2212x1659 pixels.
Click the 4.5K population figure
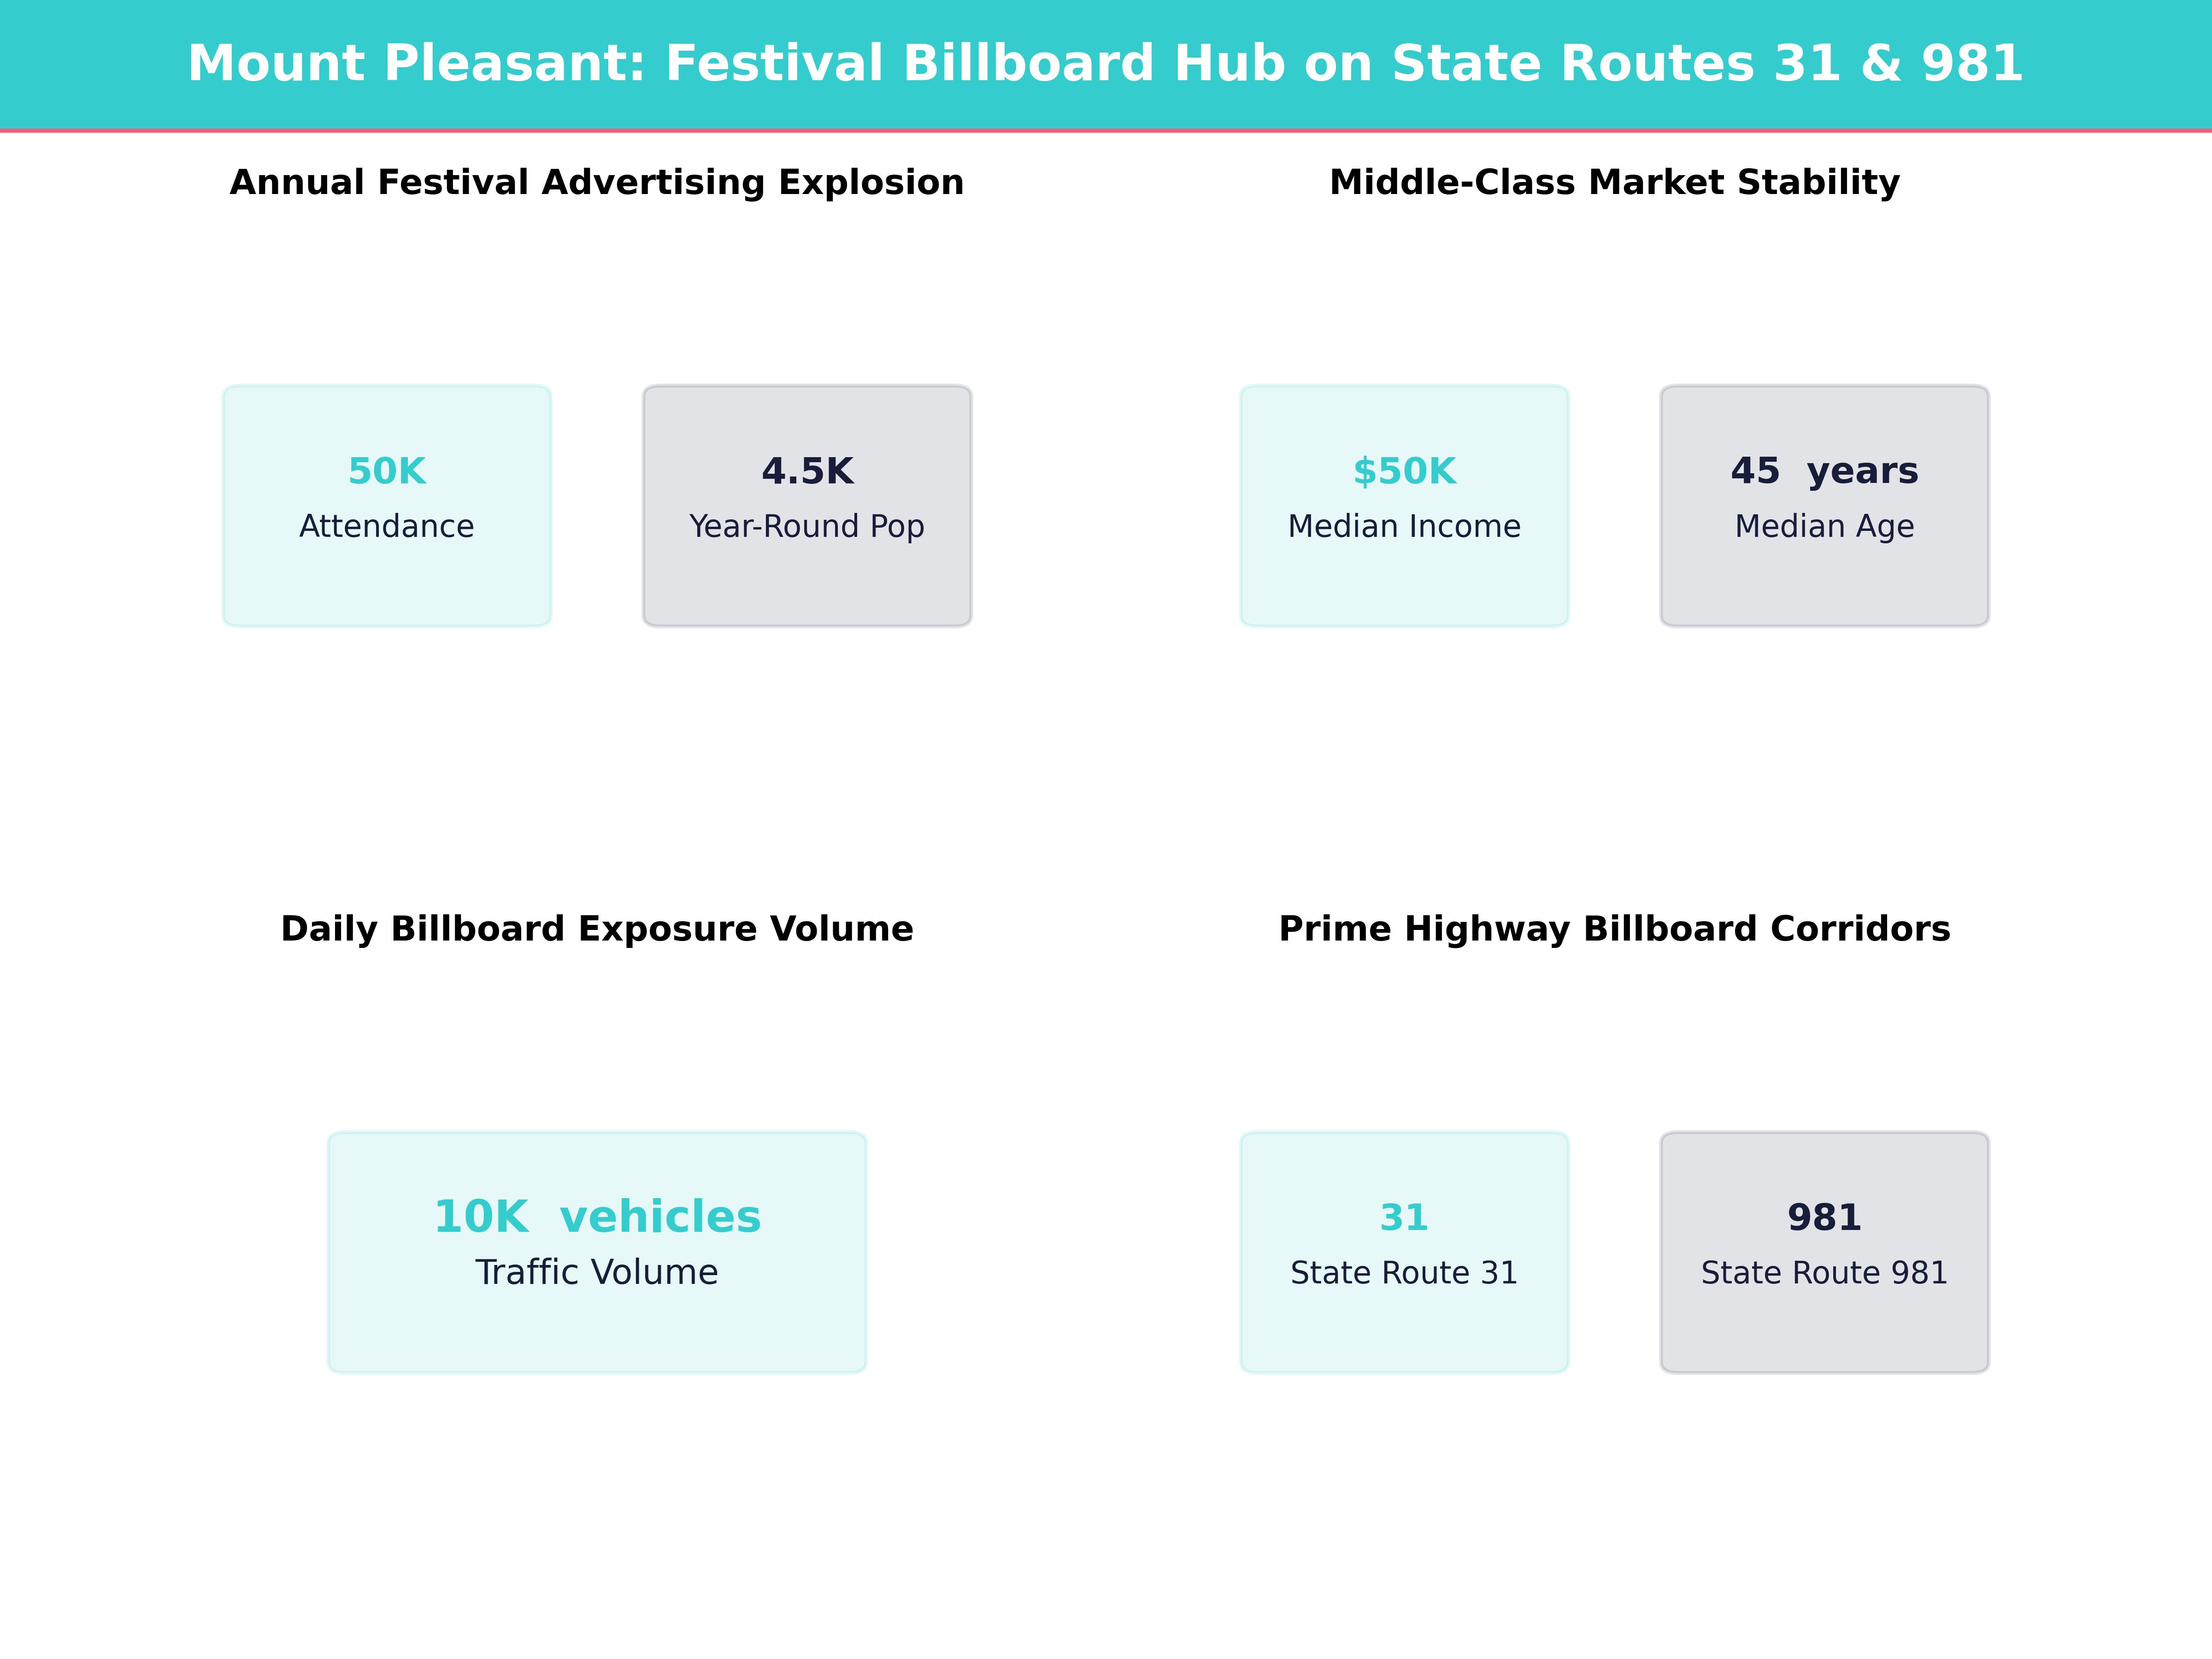tap(807, 471)
